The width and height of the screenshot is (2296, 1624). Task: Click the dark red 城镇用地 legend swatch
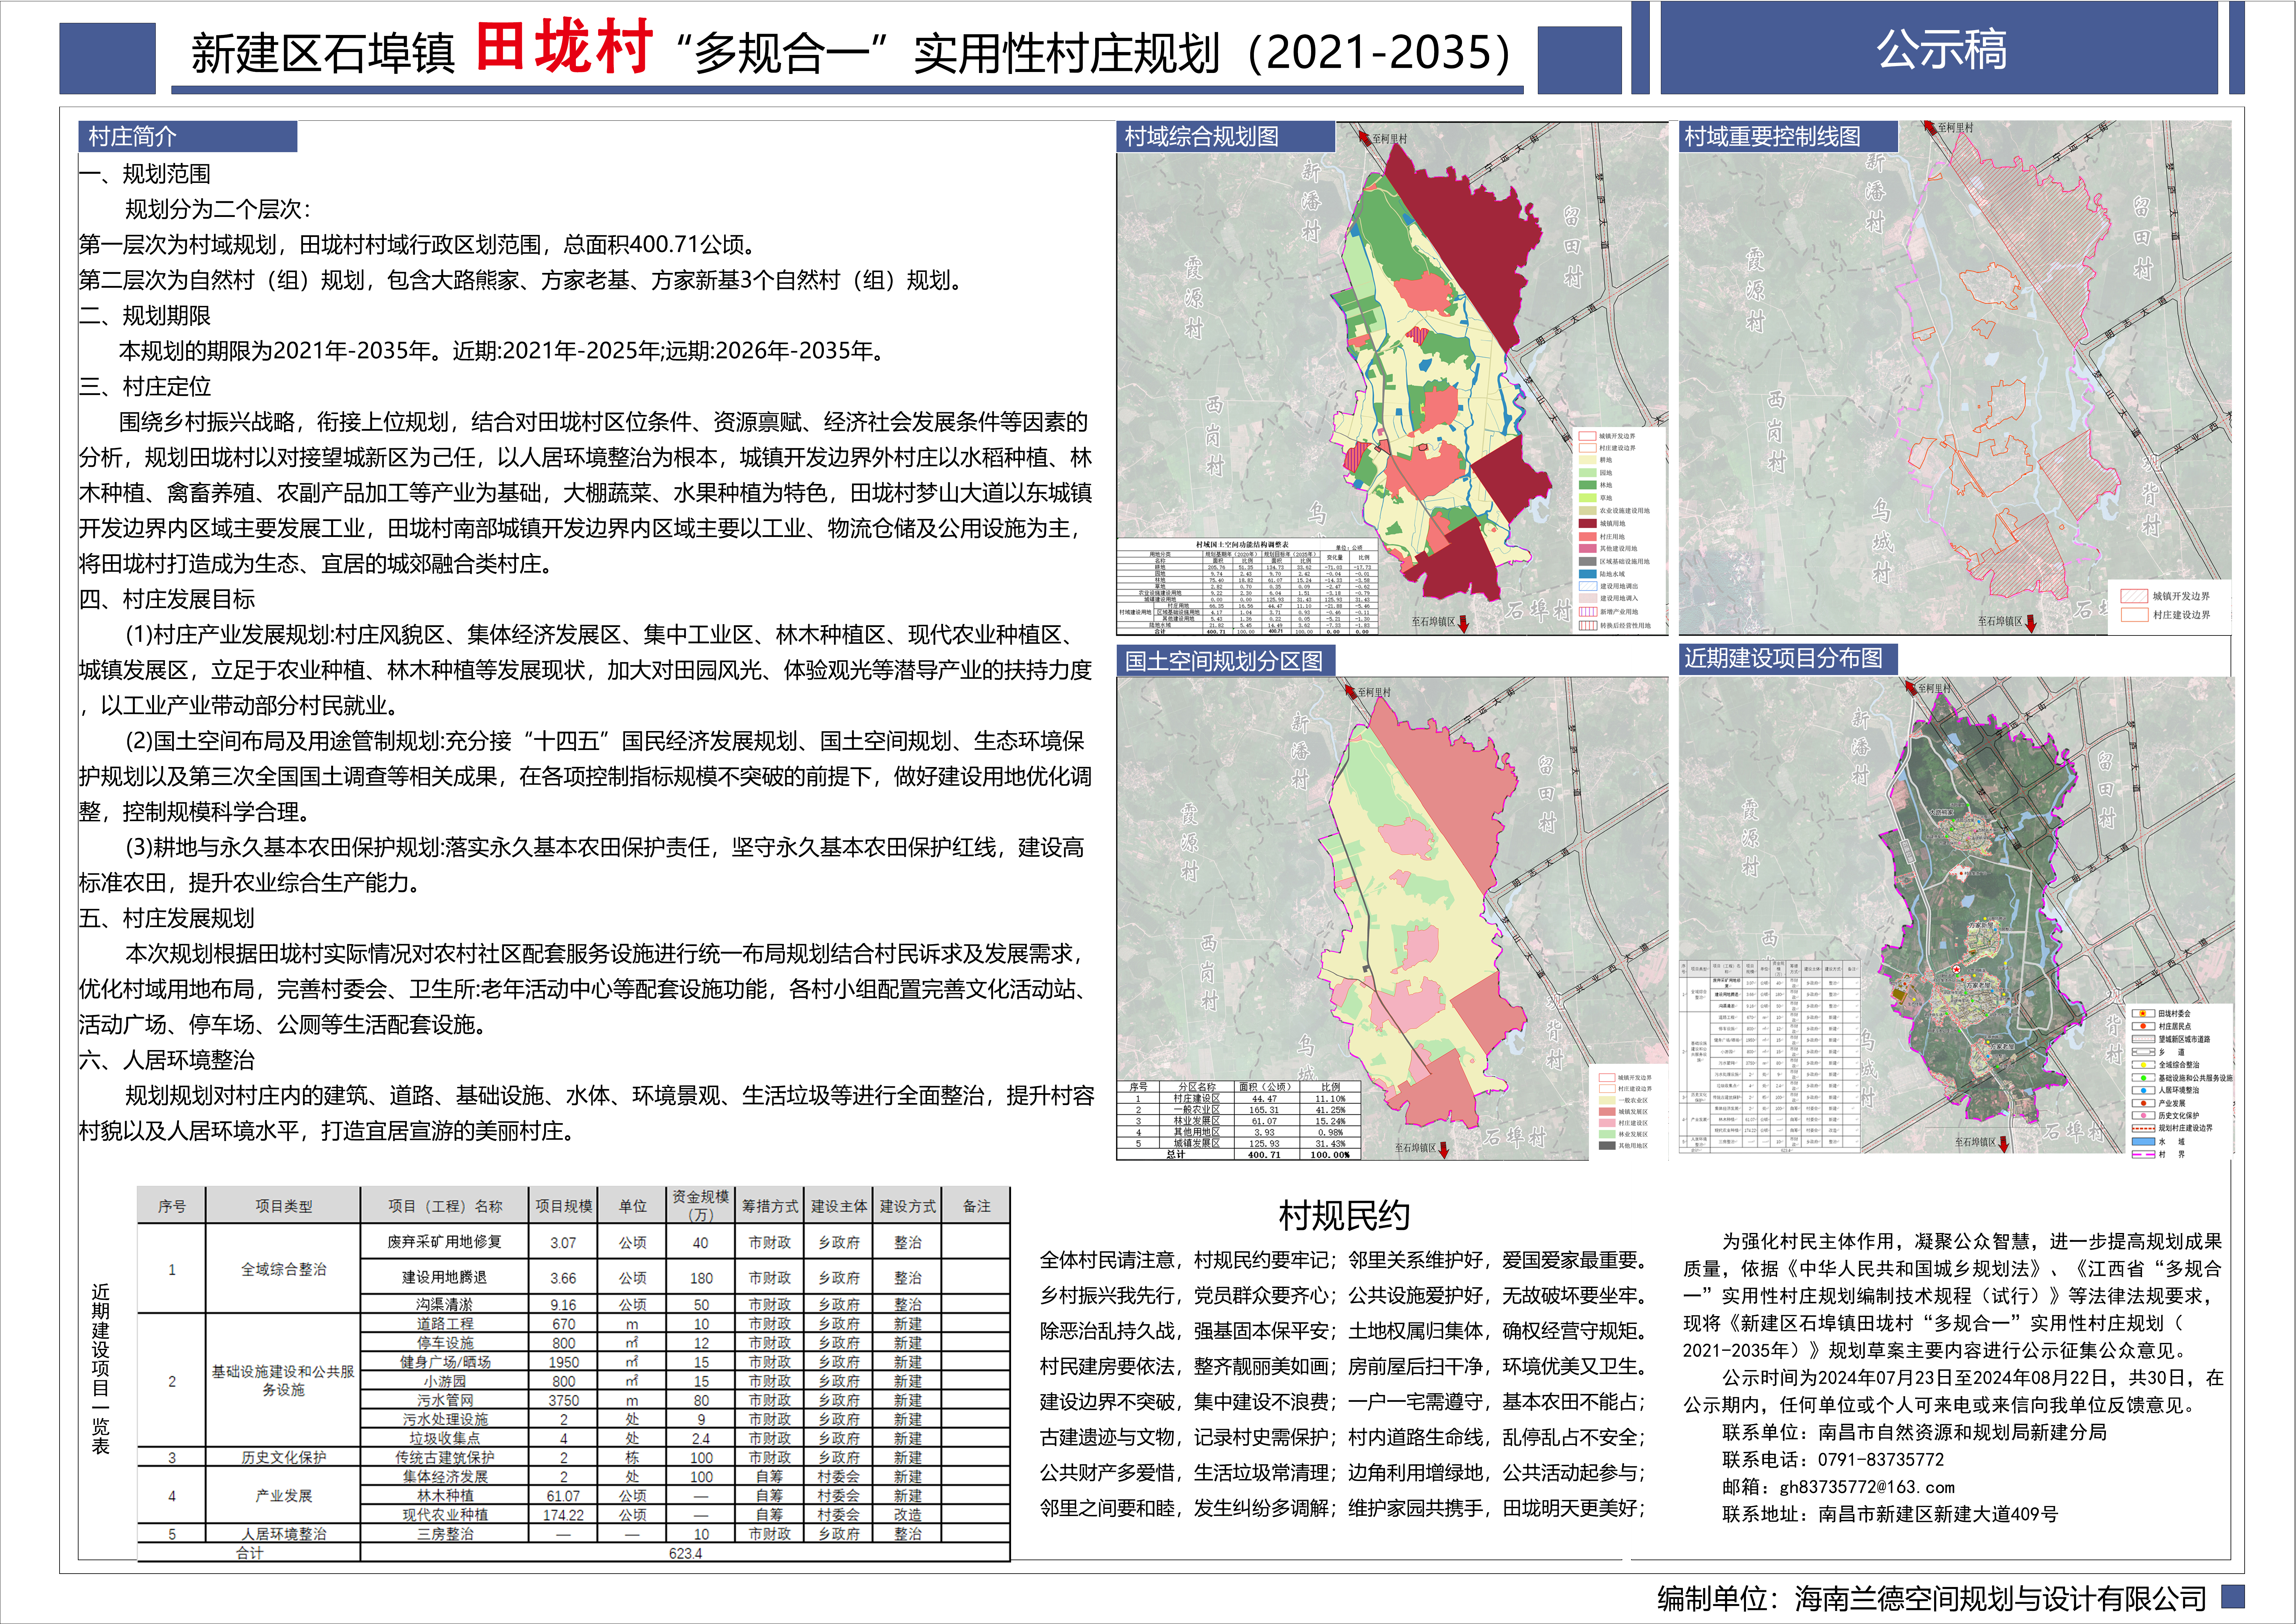point(1588,524)
